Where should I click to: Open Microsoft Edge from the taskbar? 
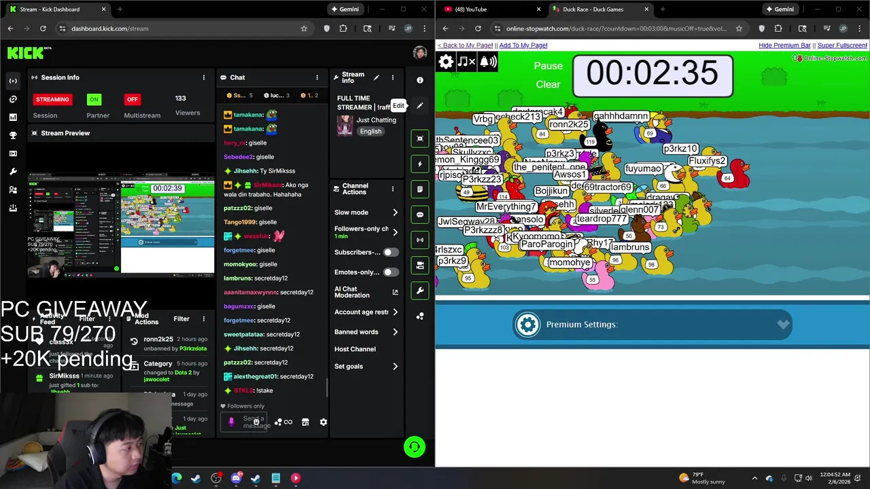tap(177, 478)
